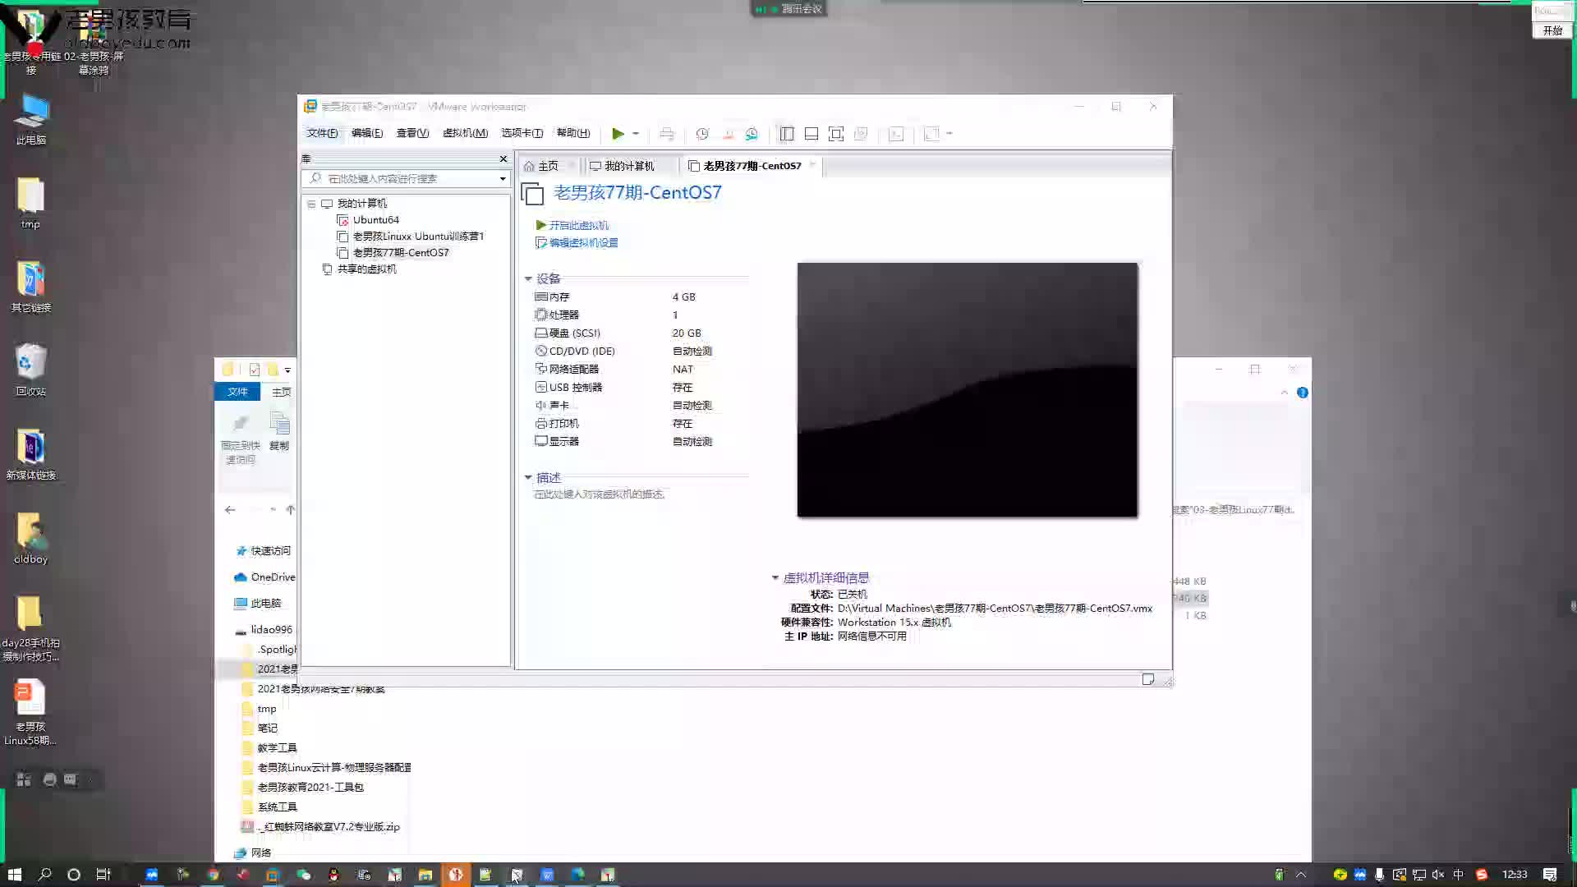
Task: Open Chrome from the taskbar
Action: point(213,875)
